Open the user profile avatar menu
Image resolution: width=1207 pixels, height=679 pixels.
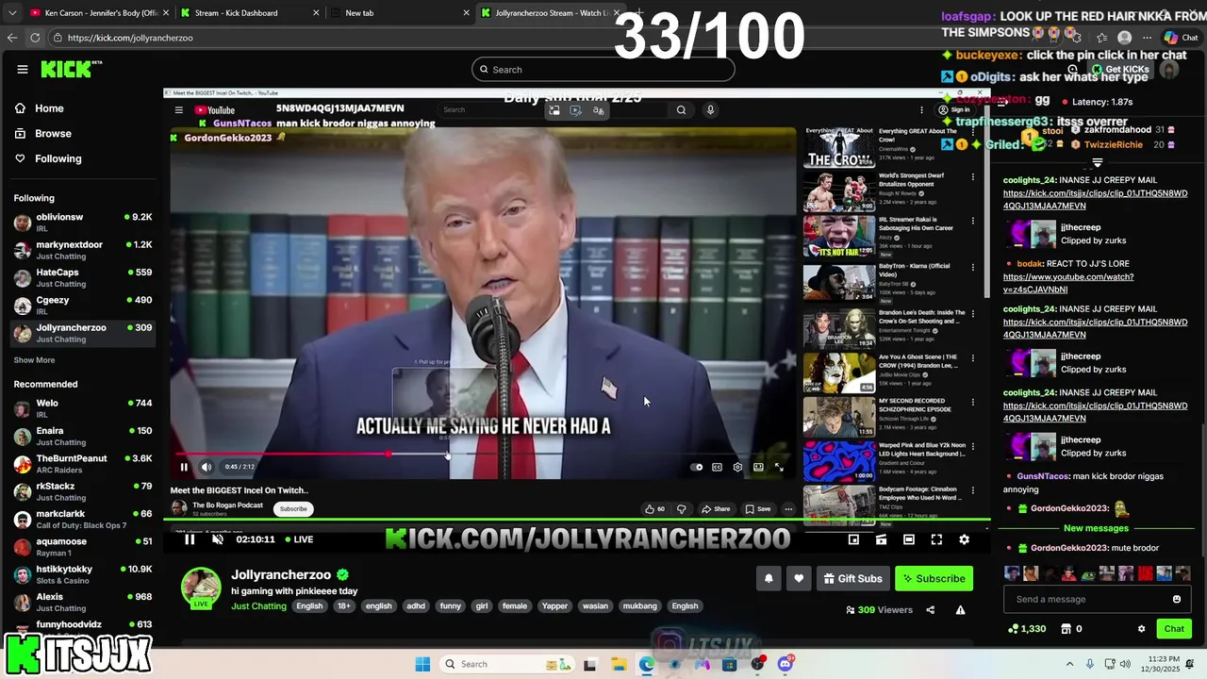[x=1169, y=69]
